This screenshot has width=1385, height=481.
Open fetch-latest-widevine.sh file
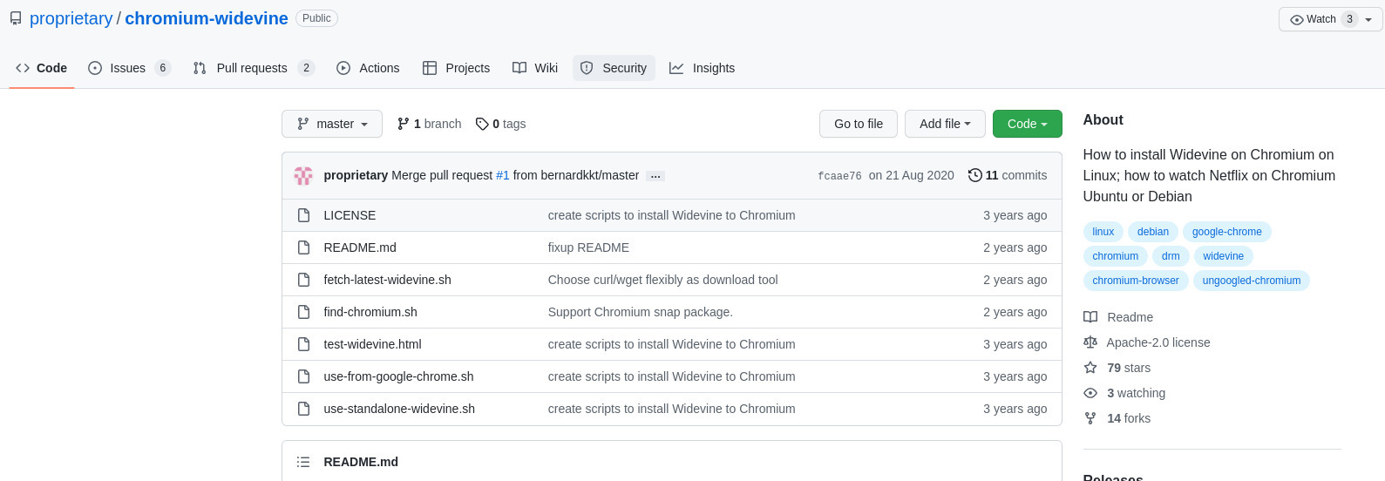388,280
